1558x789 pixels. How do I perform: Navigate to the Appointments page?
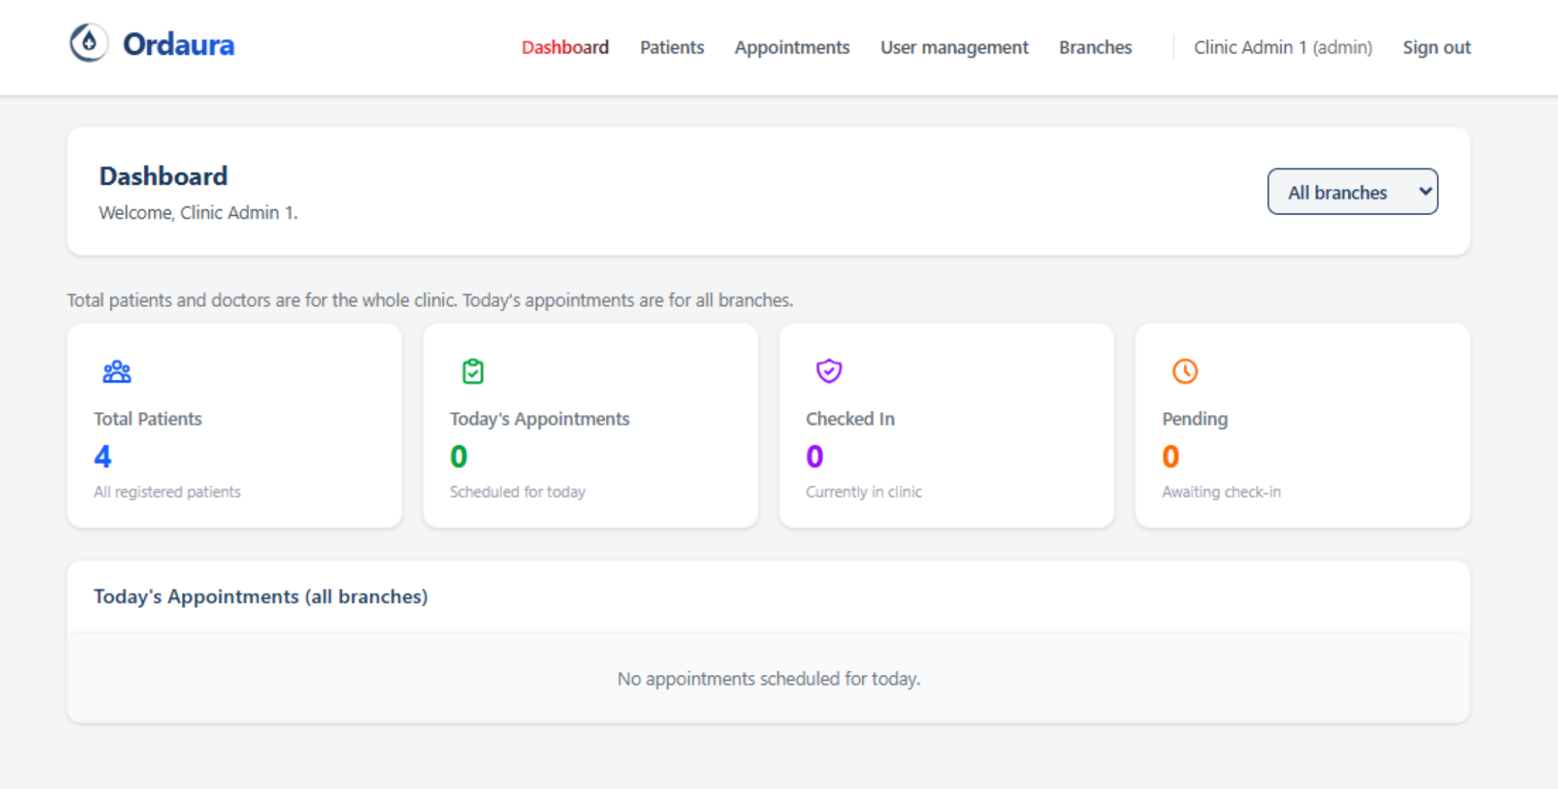(x=792, y=48)
